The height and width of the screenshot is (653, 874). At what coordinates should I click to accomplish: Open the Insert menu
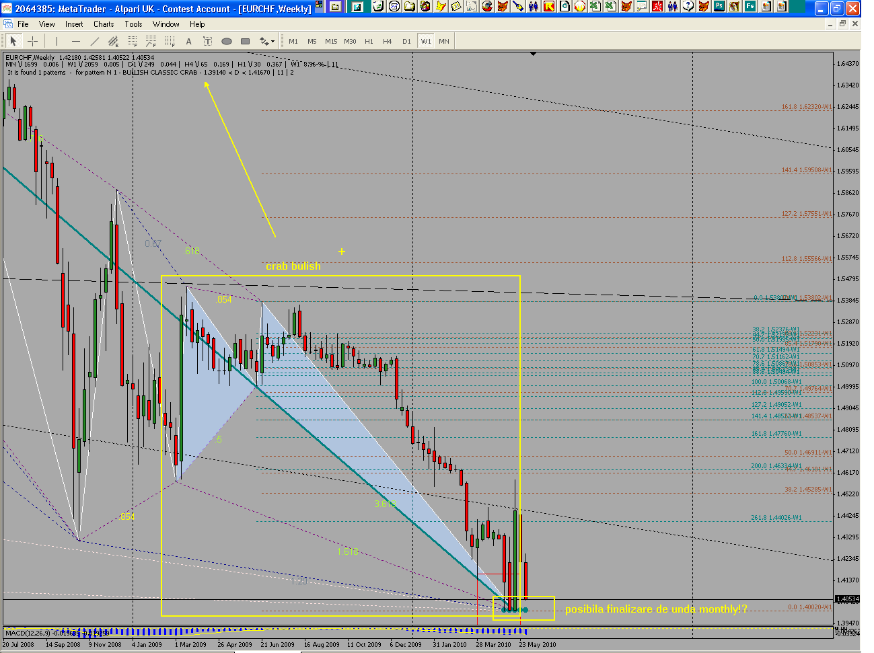click(x=74, y=24)
